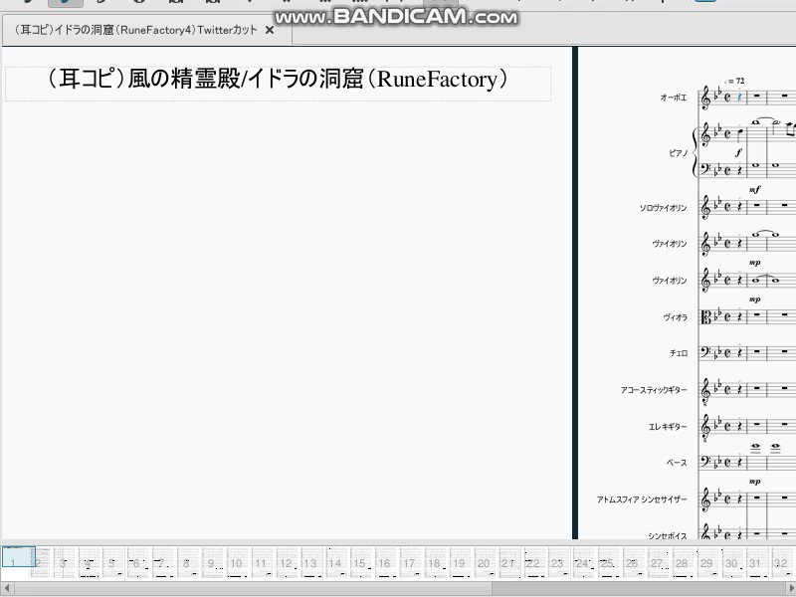Select the bass clef on the ベース staff

click(x=705, y=462)
